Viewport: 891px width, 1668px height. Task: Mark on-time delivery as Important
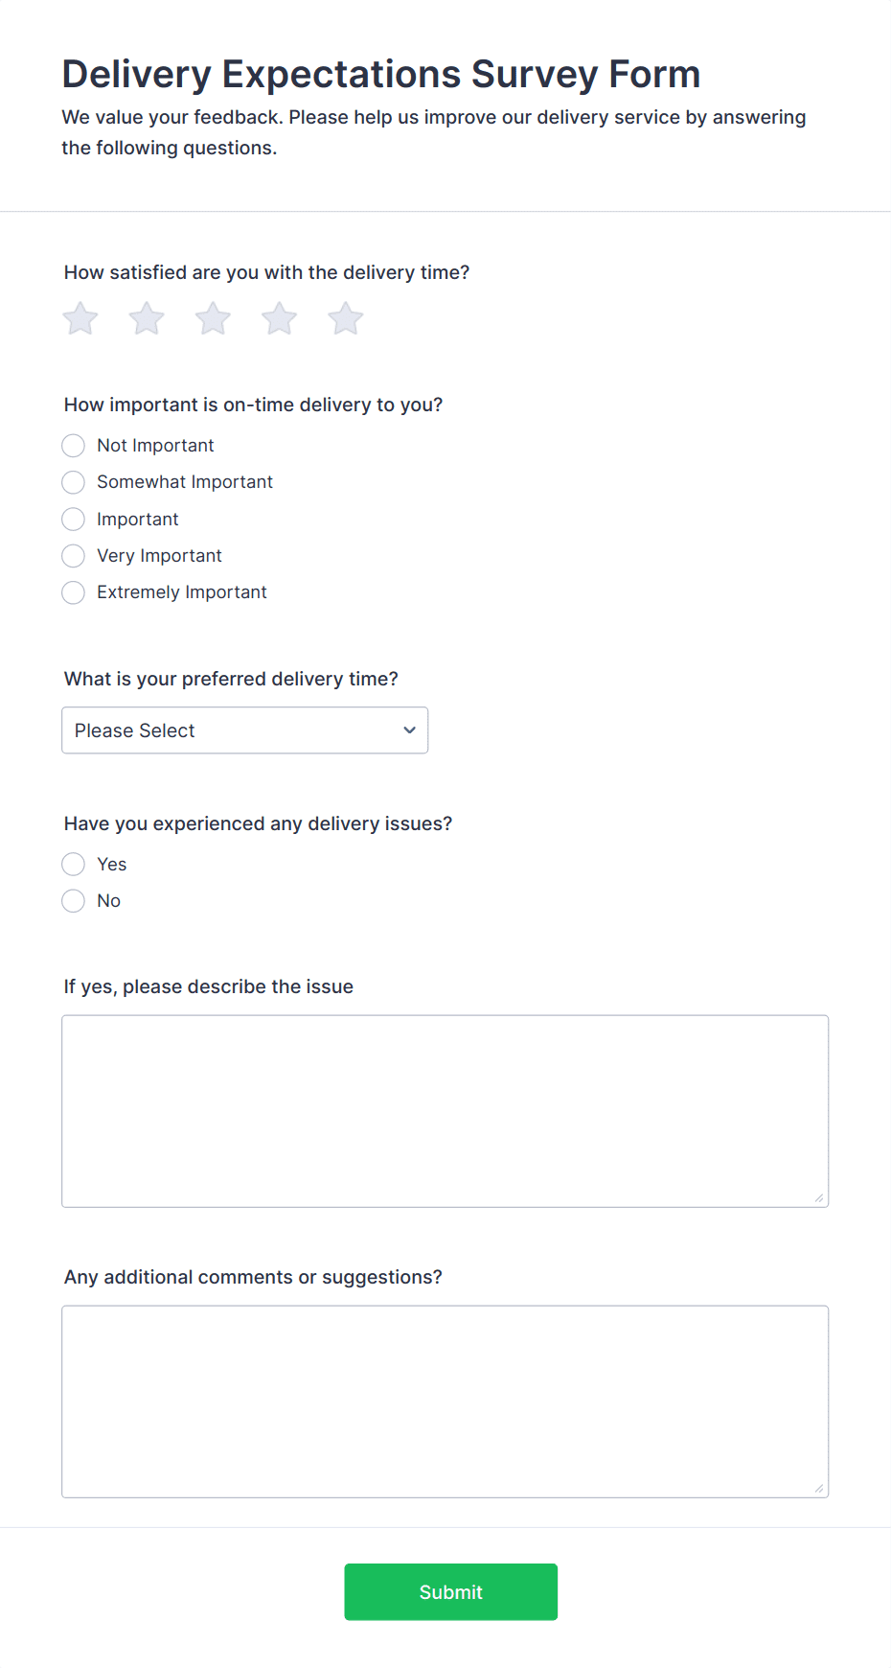pyautogui.click(x=74, y=520)
